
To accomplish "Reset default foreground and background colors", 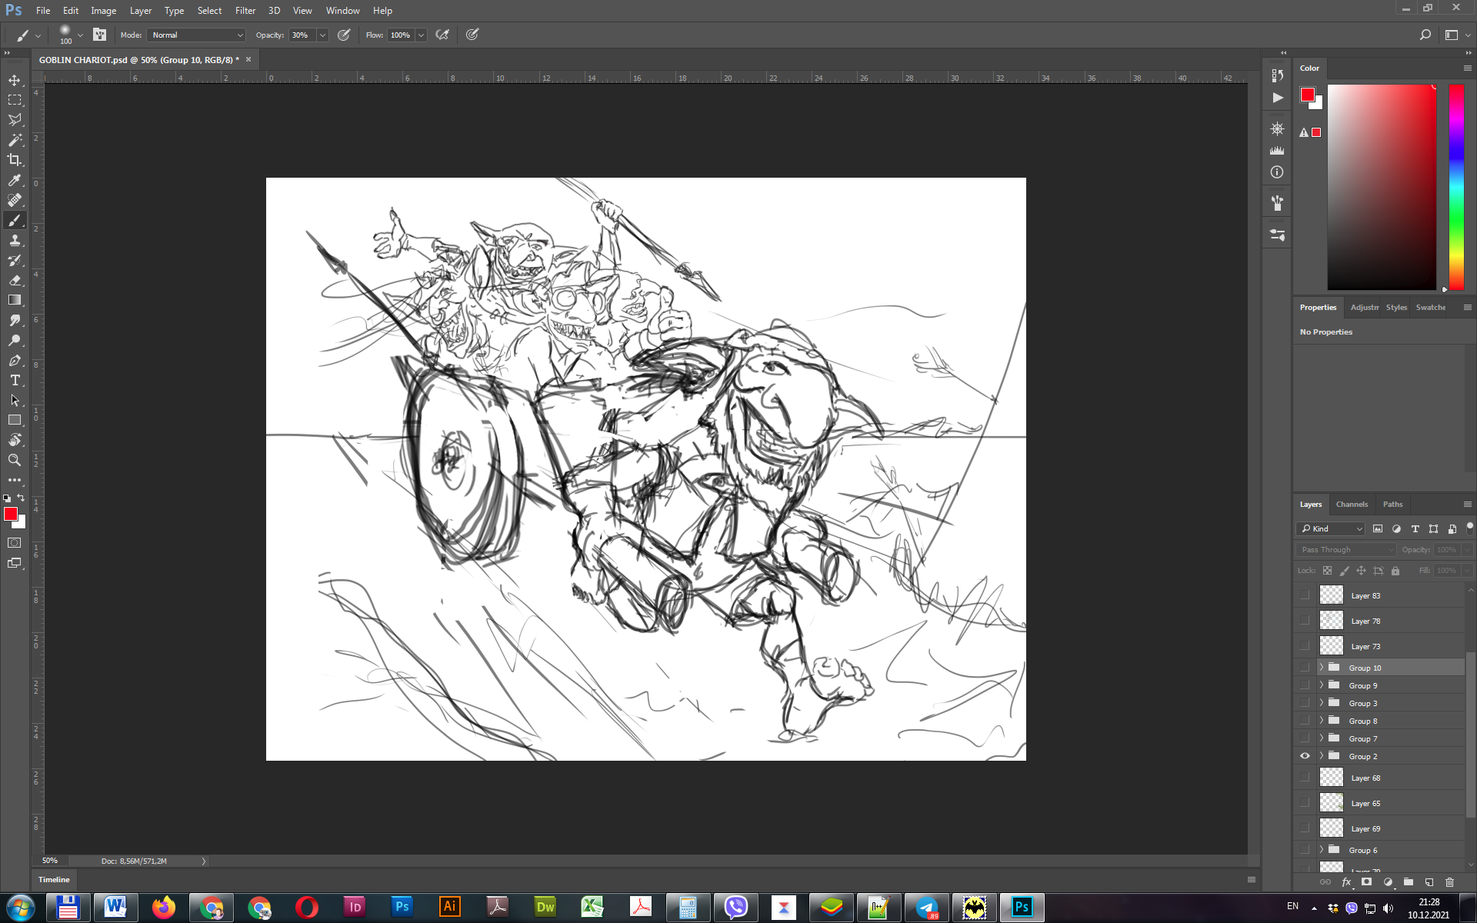I will coord(7,498).
